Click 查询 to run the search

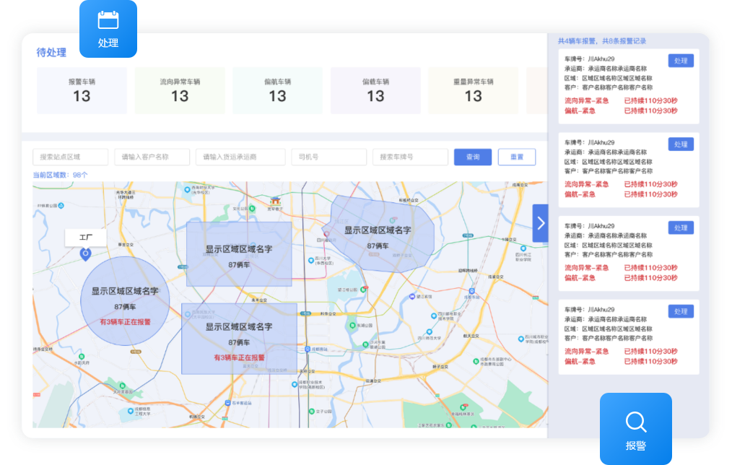pyautogui.click(x=472, y=157)
